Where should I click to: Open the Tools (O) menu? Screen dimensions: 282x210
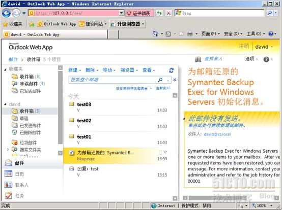coord(256,33)
